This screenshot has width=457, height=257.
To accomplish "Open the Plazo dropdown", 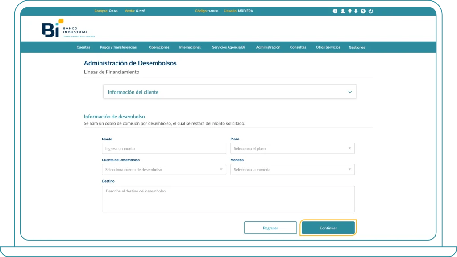I will (292, 148).
